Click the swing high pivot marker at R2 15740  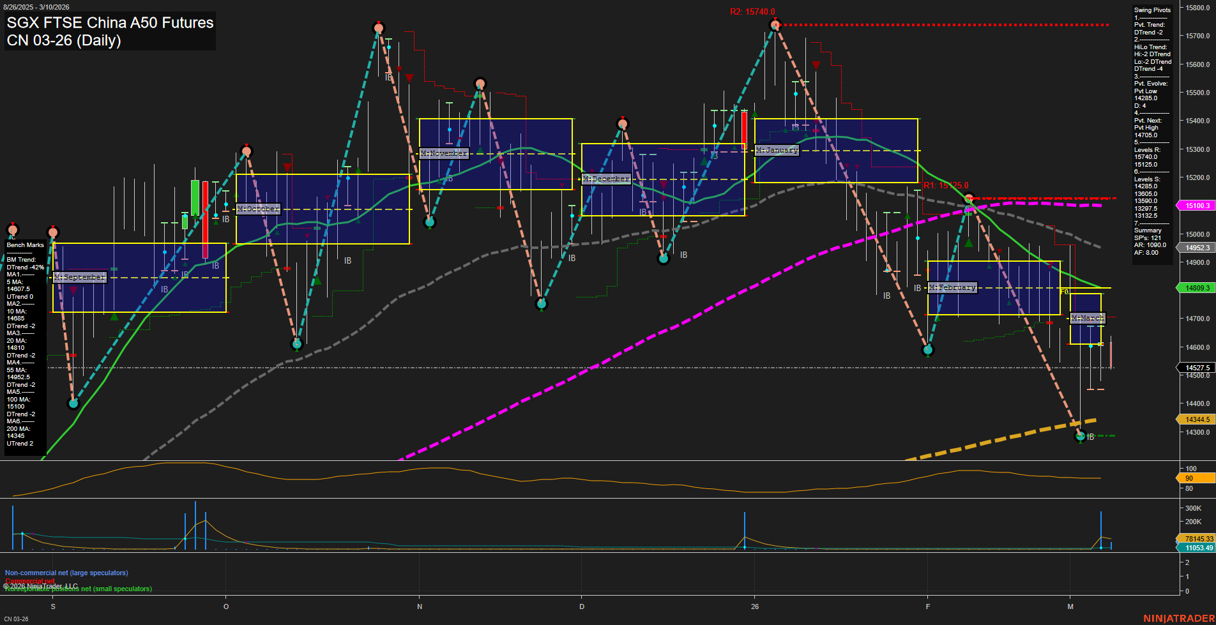click(x=775, y=25)
